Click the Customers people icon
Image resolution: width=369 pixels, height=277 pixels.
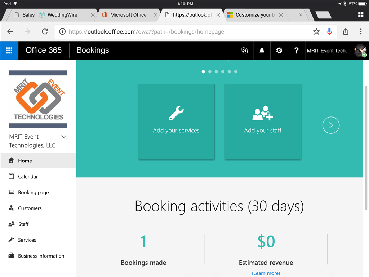pyautogui.click(x=11, y=208)
